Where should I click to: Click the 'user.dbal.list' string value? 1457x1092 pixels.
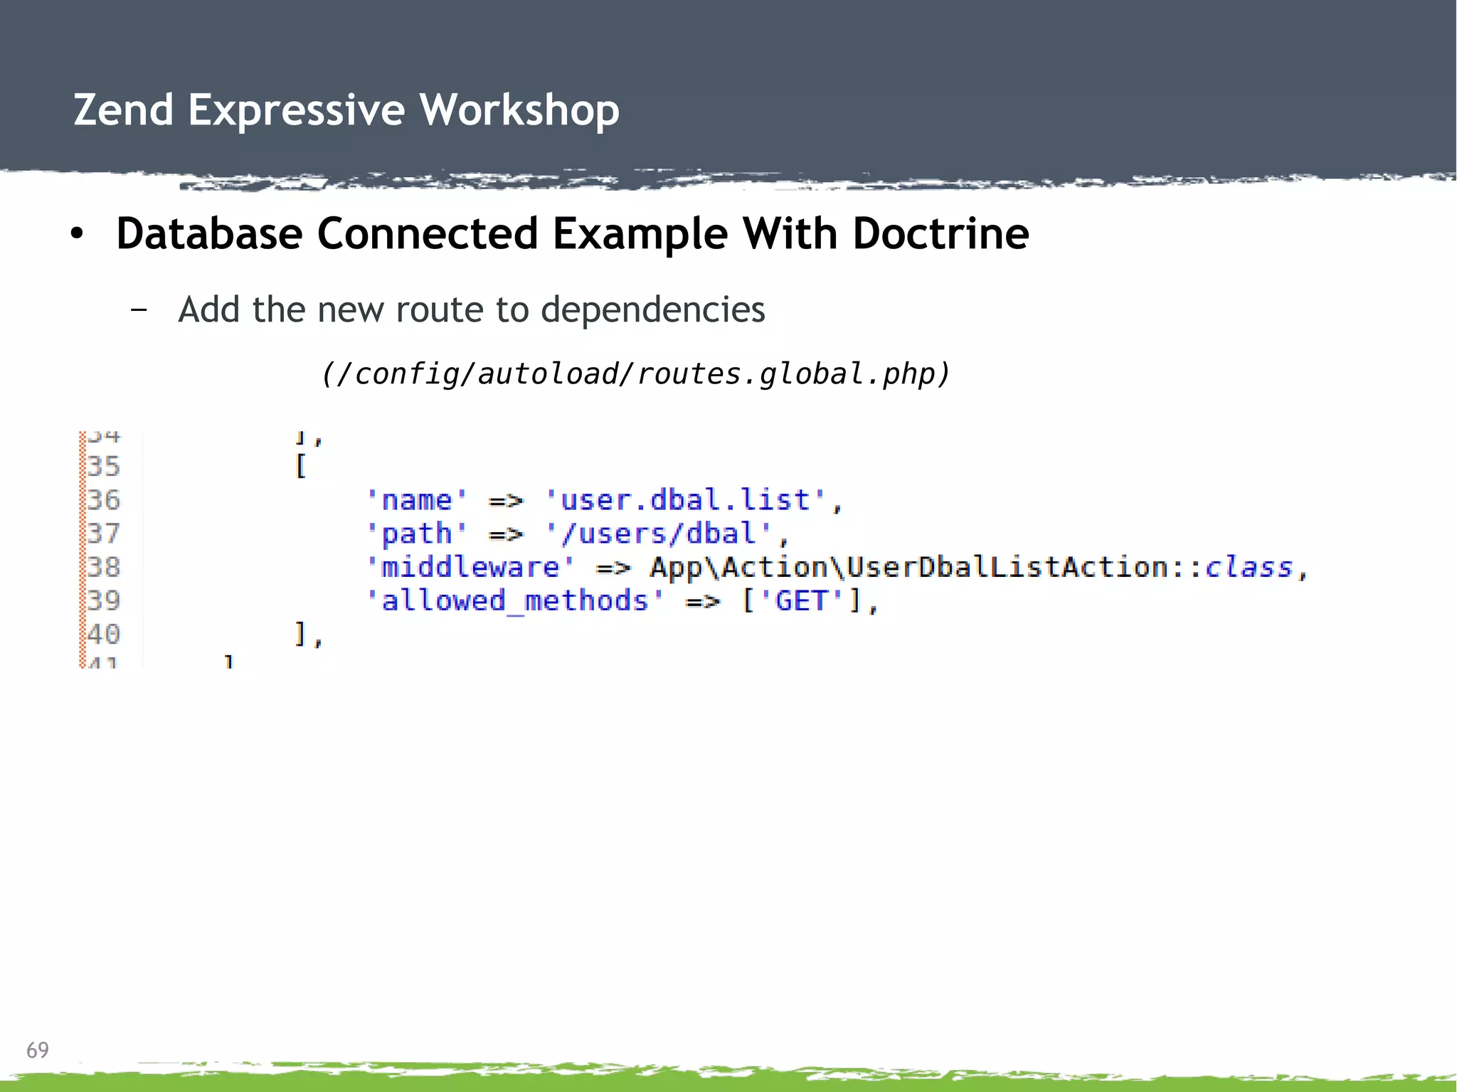(x=686, y=500)
